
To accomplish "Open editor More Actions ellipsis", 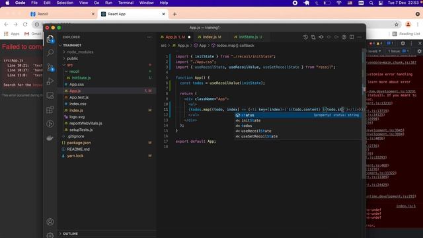I will (360, 37).
